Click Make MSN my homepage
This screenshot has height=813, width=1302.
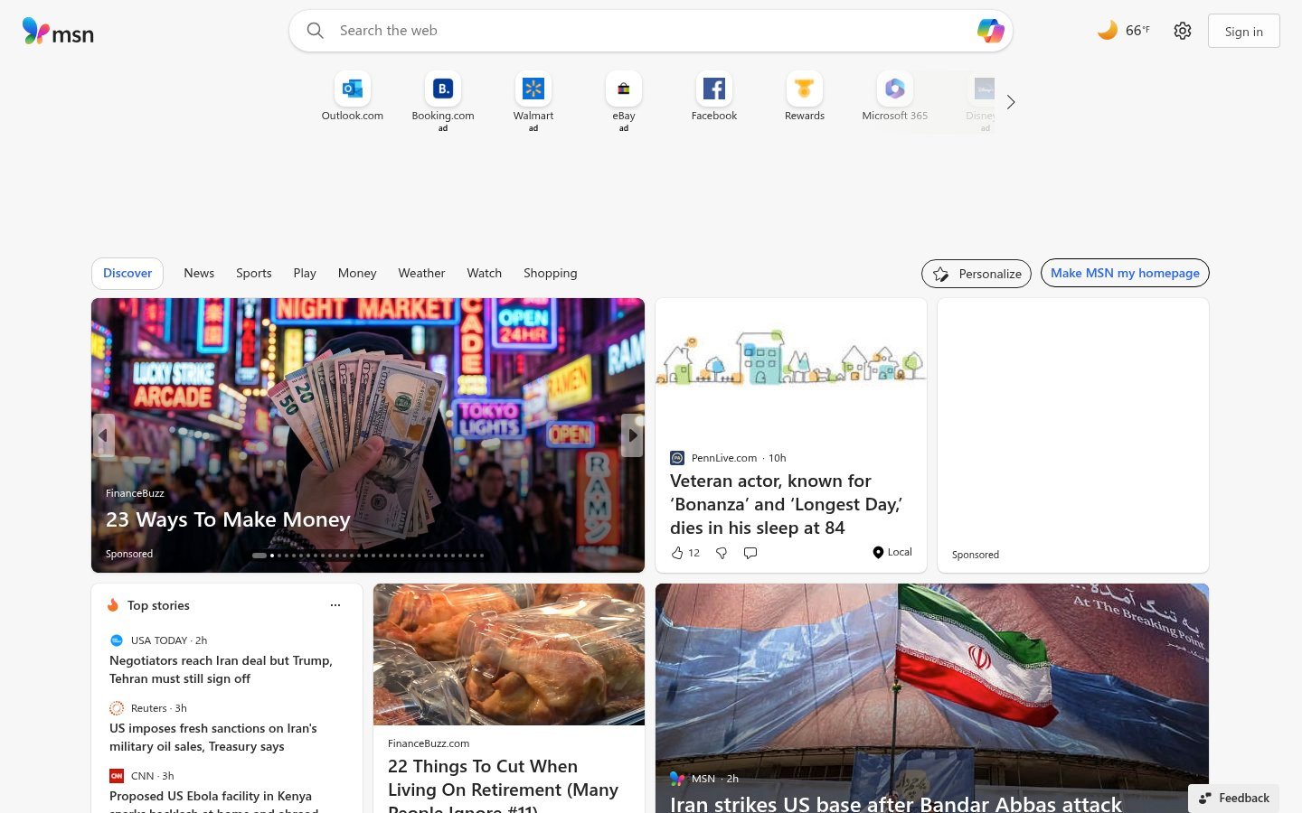click(1125, 273)
